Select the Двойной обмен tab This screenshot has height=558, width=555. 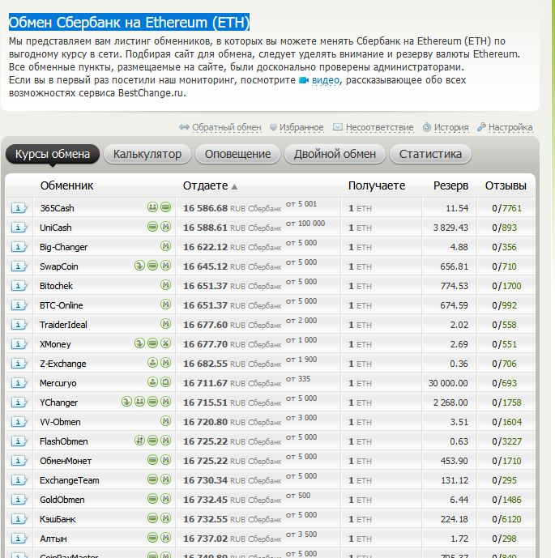pyautogui.click(x=335, y=154)
